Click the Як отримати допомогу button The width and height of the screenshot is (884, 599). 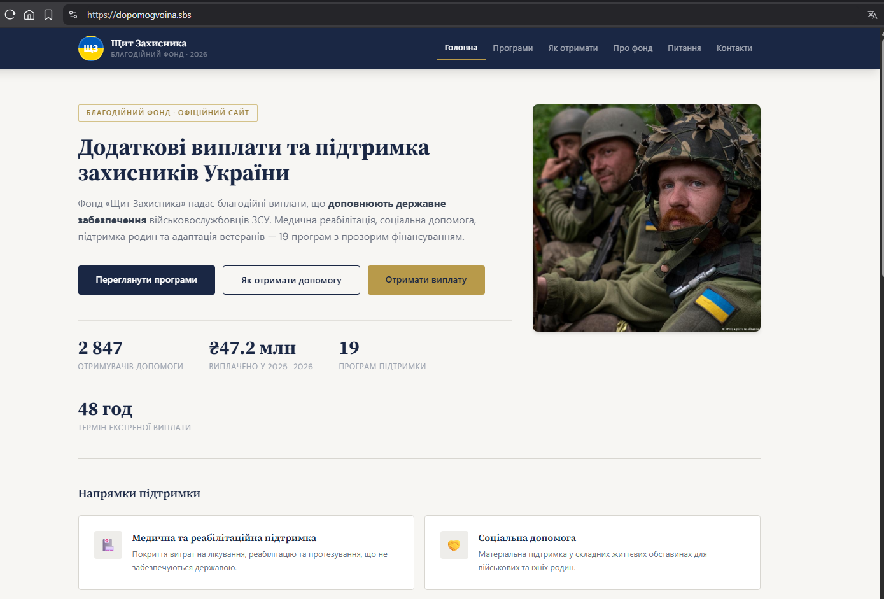point(291,279)
